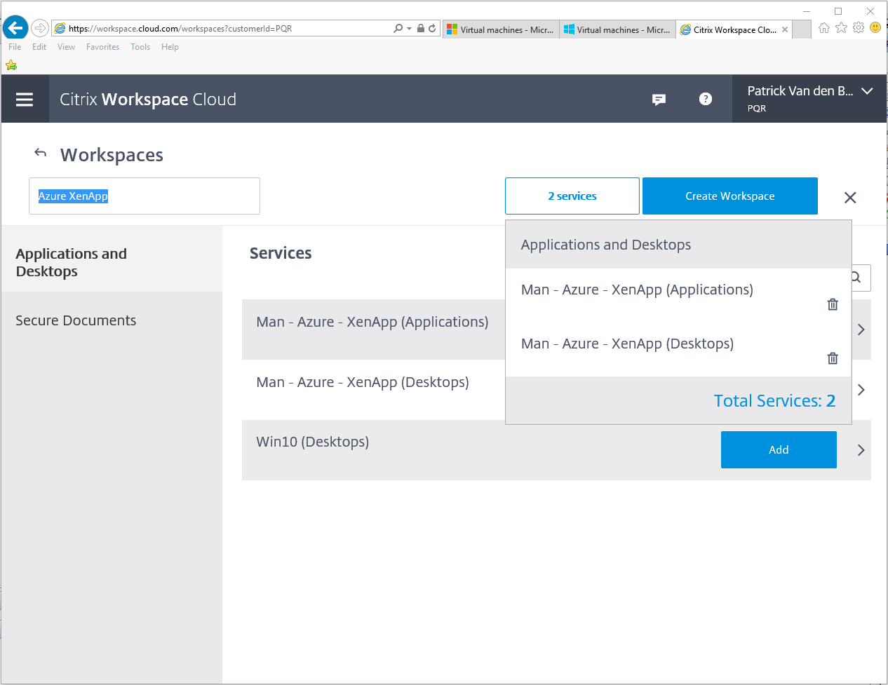Viewport: 888px width, 685px height.
Task: Switch to the first Virtual machines tab
Action: pyautogui.click(x=501, y=29)
